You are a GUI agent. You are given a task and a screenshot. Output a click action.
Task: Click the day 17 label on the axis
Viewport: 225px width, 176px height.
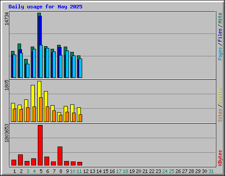pyautogui.click(x=119, y=171)
